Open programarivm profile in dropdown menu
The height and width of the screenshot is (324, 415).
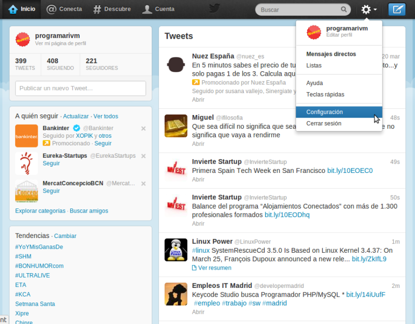pyautogui.click(x=339, y=32)
